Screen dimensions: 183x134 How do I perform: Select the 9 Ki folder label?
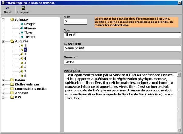pyautogui.click(x=18, y=97)
